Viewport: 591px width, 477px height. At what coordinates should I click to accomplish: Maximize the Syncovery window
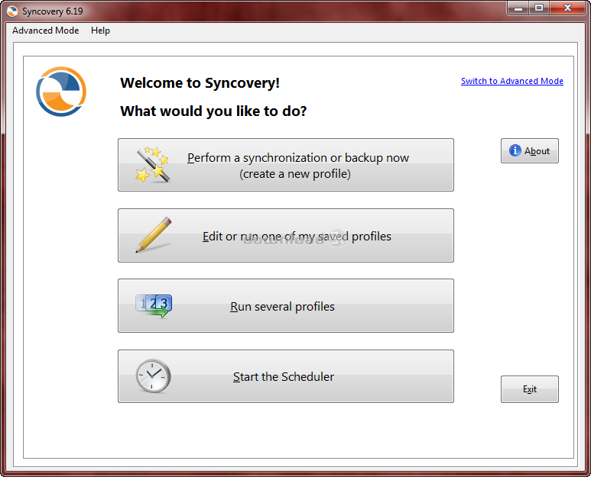pyautogui.click(x=539, y=8)
